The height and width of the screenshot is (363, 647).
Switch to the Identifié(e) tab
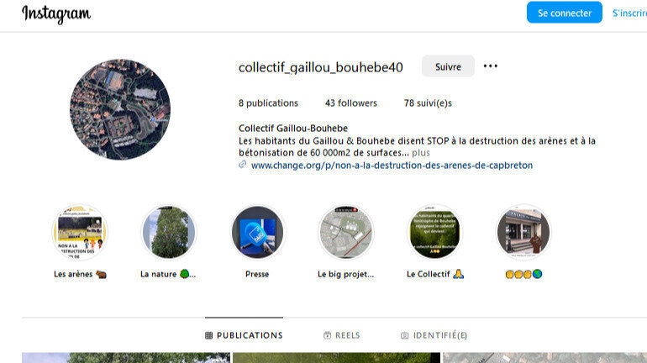434,335
